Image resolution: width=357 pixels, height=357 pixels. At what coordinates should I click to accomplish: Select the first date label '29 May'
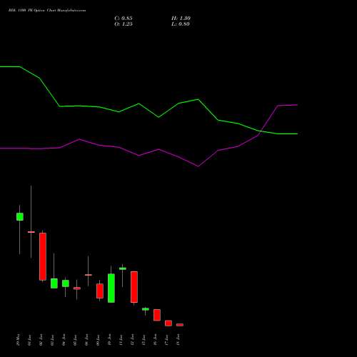click(19, 340)
